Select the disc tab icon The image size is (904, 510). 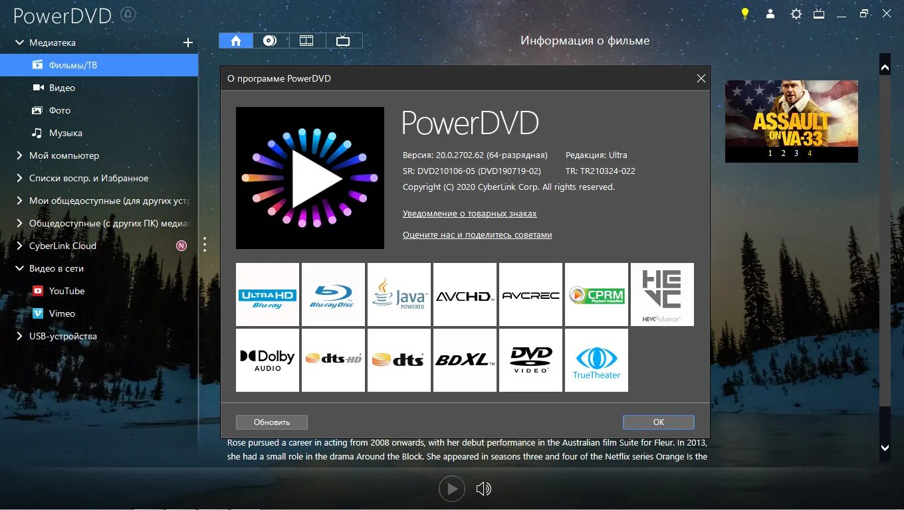coord(269,41)
